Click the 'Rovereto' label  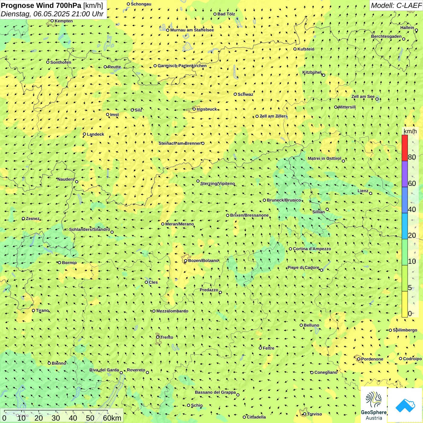click(136, 370)
